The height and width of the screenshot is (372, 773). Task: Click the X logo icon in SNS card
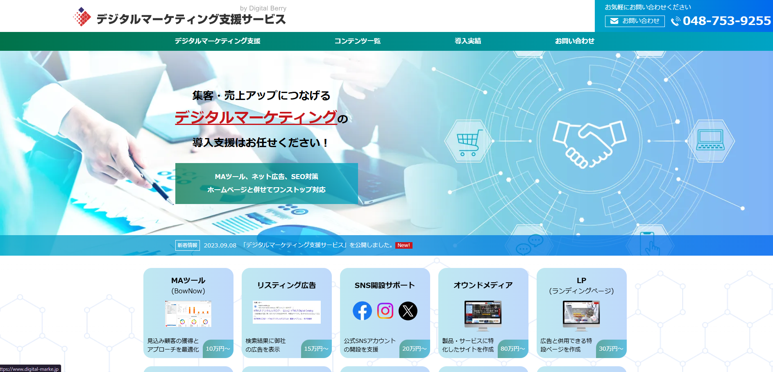point(408,311)
